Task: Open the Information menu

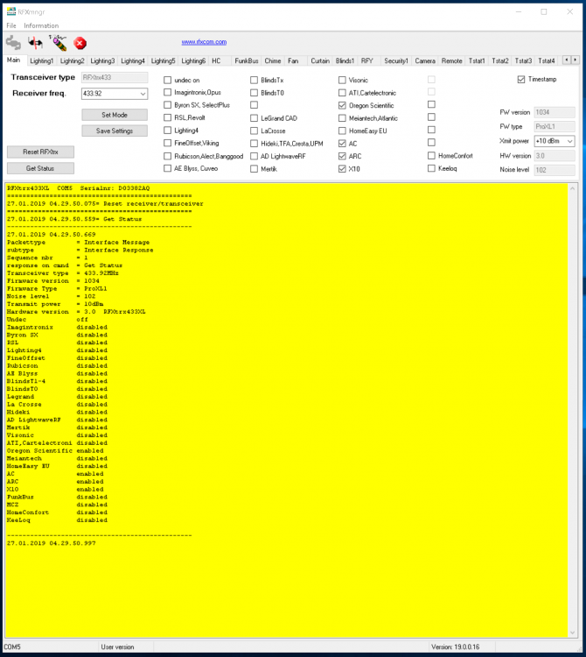Action: [x=41, y=25]
